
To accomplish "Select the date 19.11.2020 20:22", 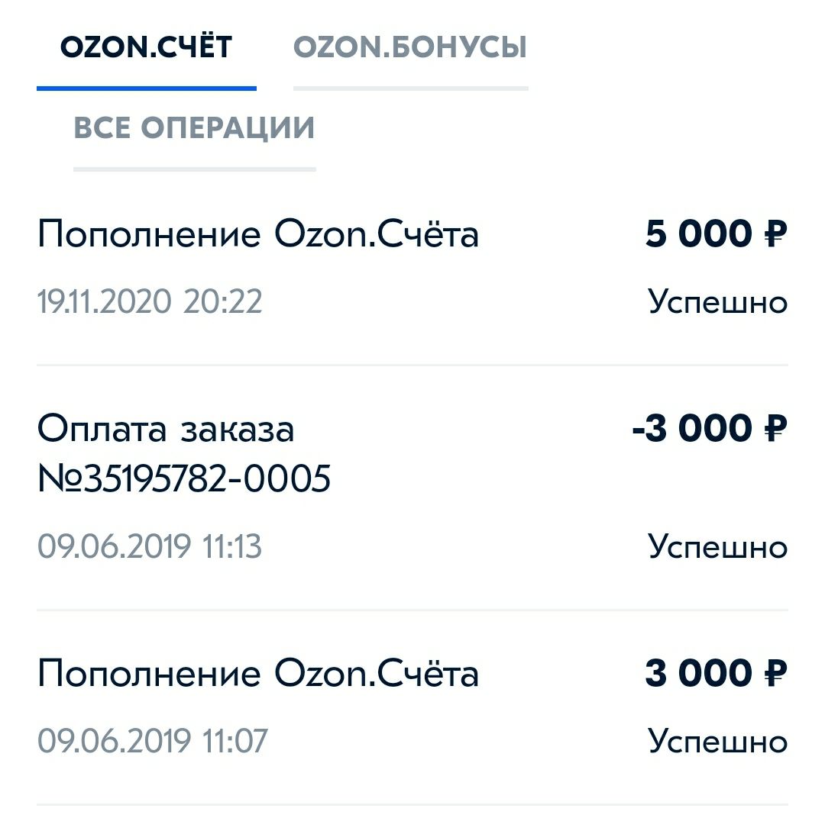I will click(x=150, y=302).
